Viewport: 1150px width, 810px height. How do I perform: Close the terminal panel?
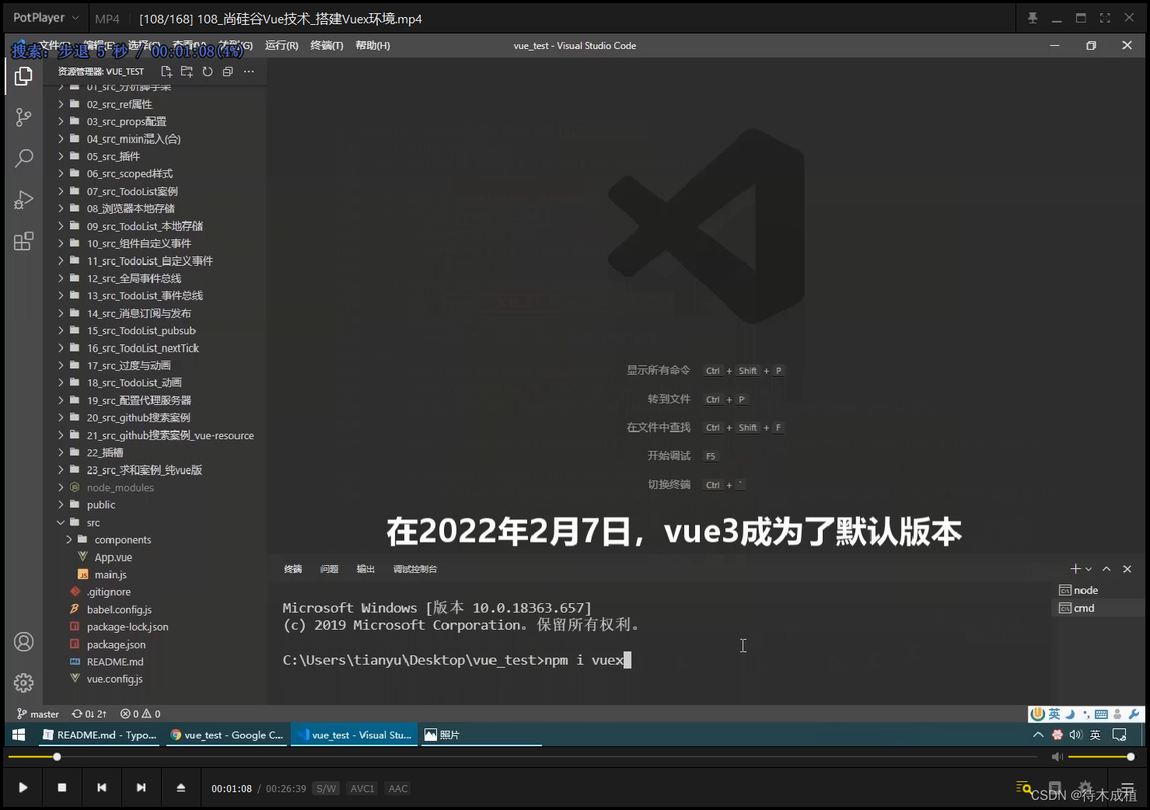1127,569
